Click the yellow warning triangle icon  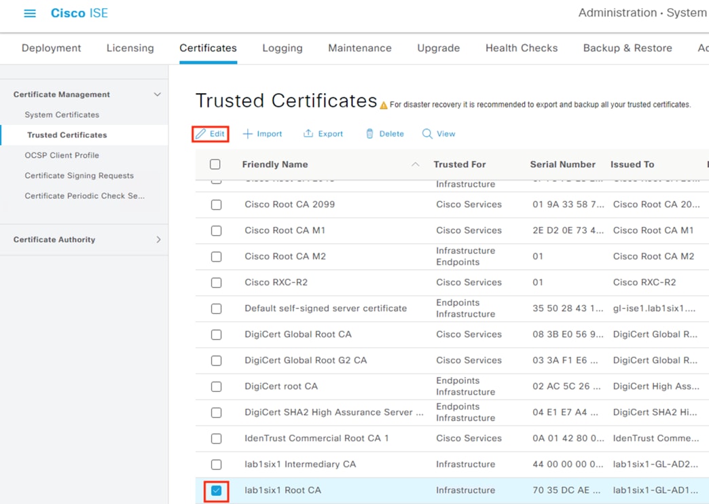click(x=384, y=105)
